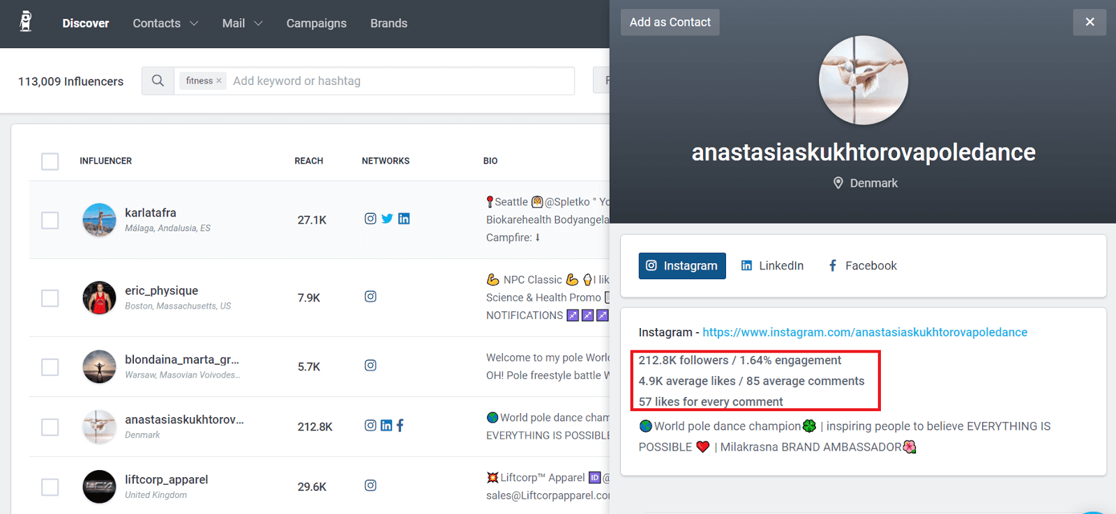The image size is (1116, 514).
Task: Click karlatafra's Twitter network icon
Action: click(x=387, y=219)
